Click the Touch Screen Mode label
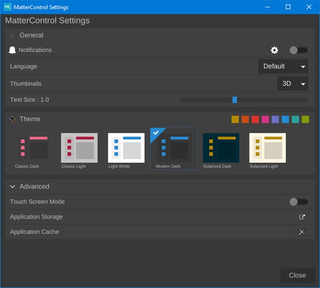 tap(37, 202)
